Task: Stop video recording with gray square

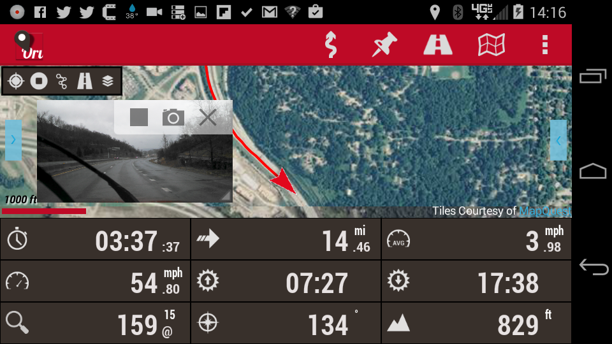Action: (x=139, y=117)
